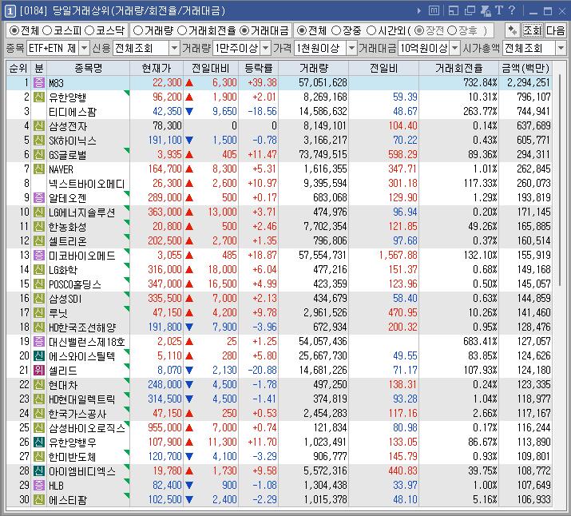
Task: Select the 거래대금 radio button
Action: click(x=244, y=30)
